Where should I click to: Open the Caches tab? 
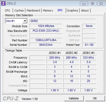[19, 10]
